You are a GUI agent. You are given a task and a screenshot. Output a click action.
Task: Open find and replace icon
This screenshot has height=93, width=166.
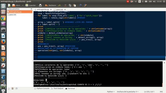pos(85,5)
